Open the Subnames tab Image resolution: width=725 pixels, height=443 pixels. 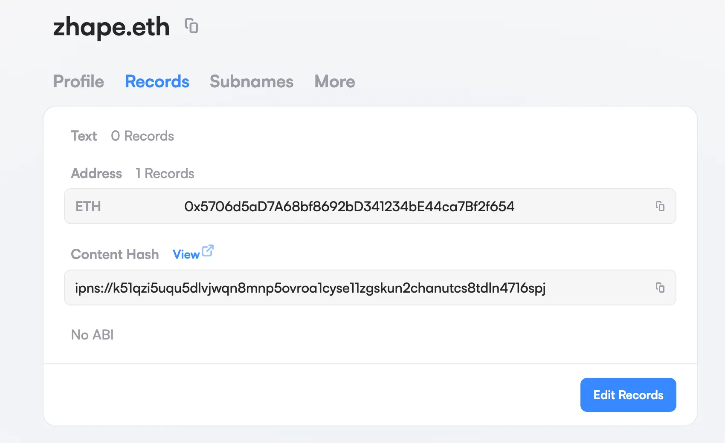(251, 81)
